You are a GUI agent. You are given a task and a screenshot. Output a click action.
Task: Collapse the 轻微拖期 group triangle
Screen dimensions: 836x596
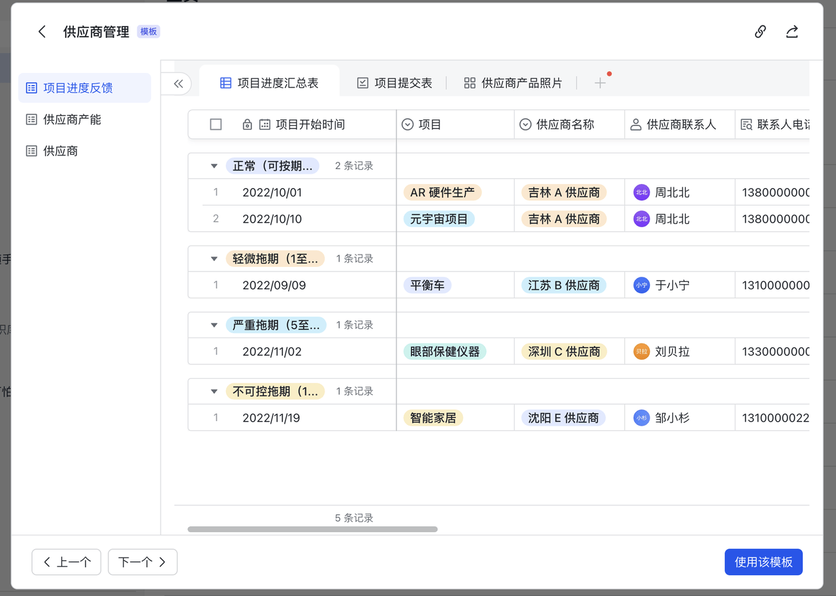point(214,259)
